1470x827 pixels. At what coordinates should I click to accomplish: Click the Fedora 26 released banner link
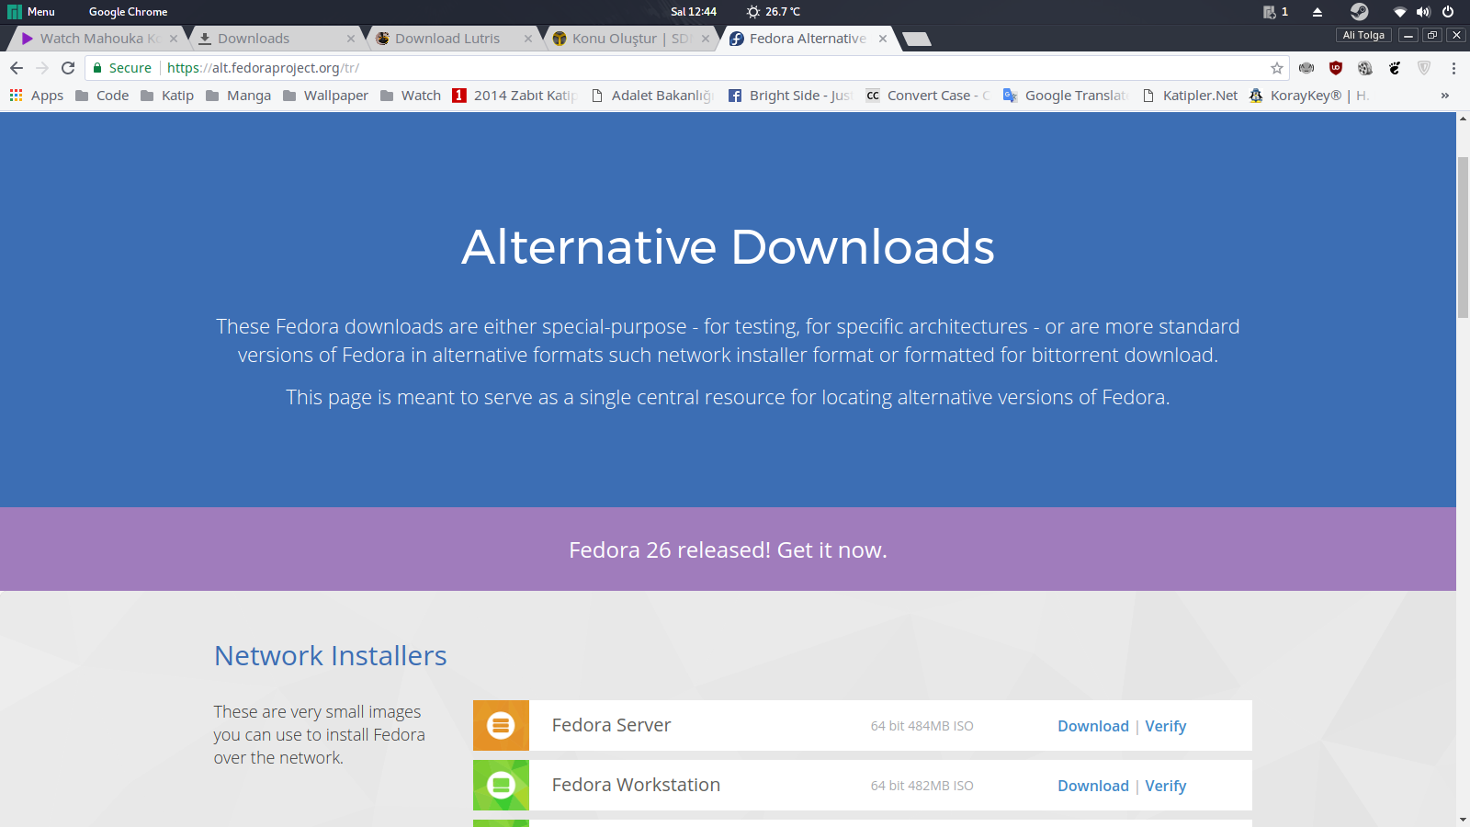728,549
